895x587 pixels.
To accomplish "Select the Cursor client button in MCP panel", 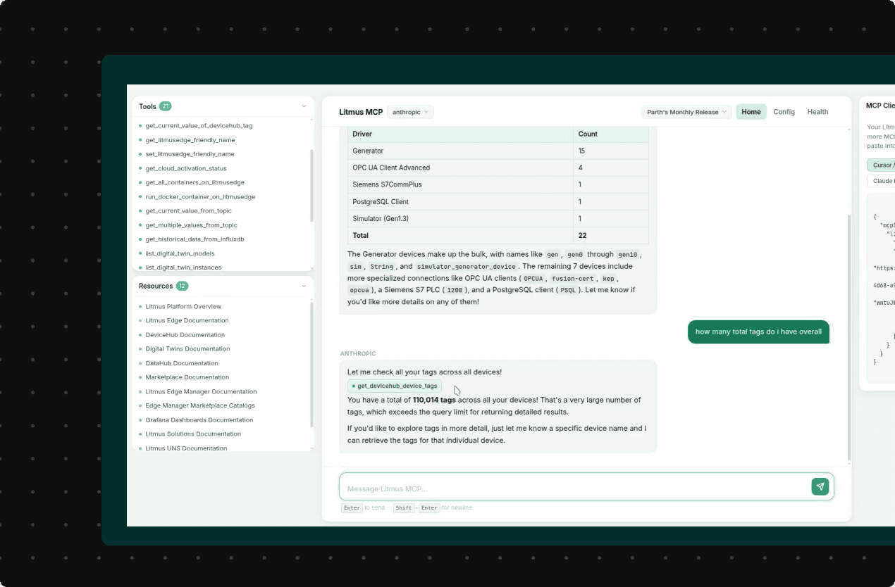I will [x=882, y=165].
